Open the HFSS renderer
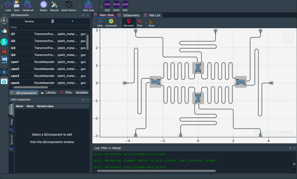297x179 pixels. coord(116,6)
